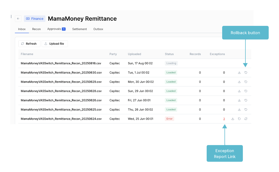Select filename MamaMoneyVASSwitch_Remittance_Recon_20250630.csv

(61, 72)
